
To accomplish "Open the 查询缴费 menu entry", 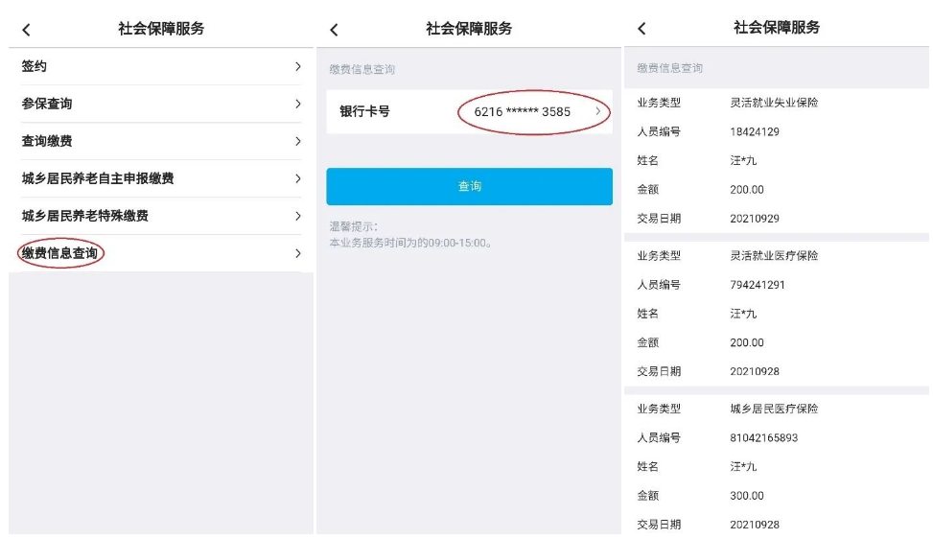I will tap(161, 141).
